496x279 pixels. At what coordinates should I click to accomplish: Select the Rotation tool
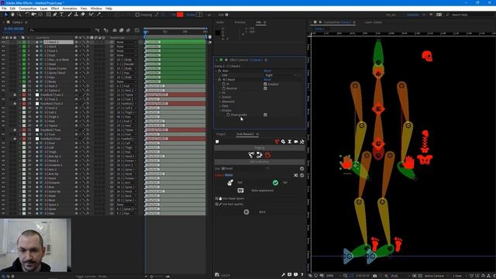click(x=27, y=15)
